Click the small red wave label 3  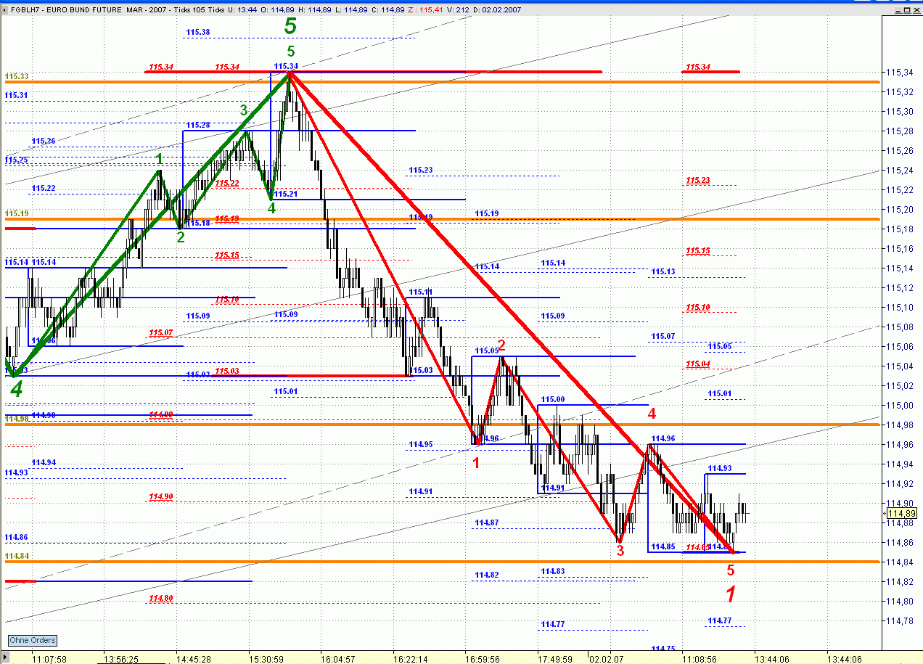pos(620,551)
